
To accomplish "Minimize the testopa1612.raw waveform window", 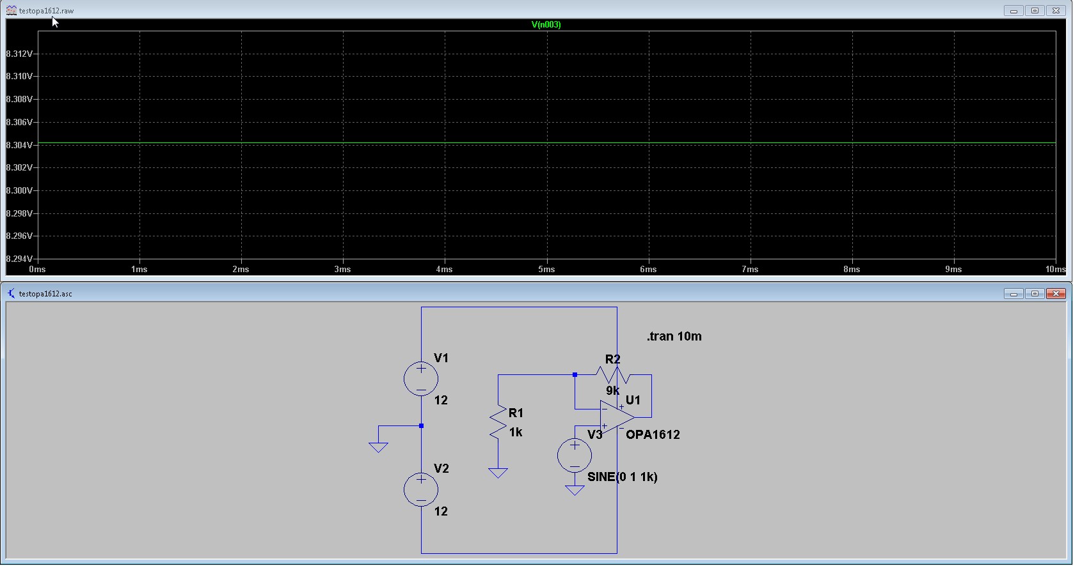I will point(1013,10).
